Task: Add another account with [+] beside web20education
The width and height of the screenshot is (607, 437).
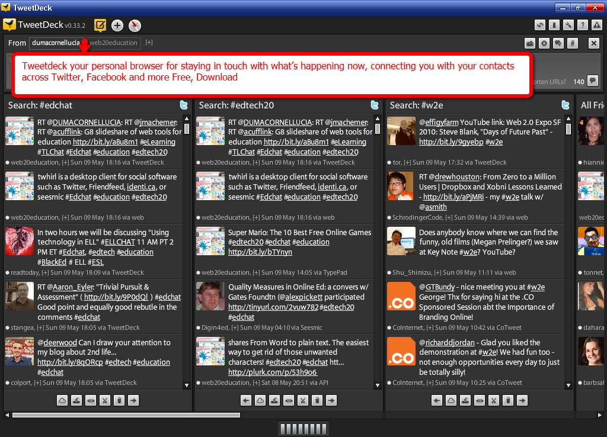Action: click(x=149, y=43)
